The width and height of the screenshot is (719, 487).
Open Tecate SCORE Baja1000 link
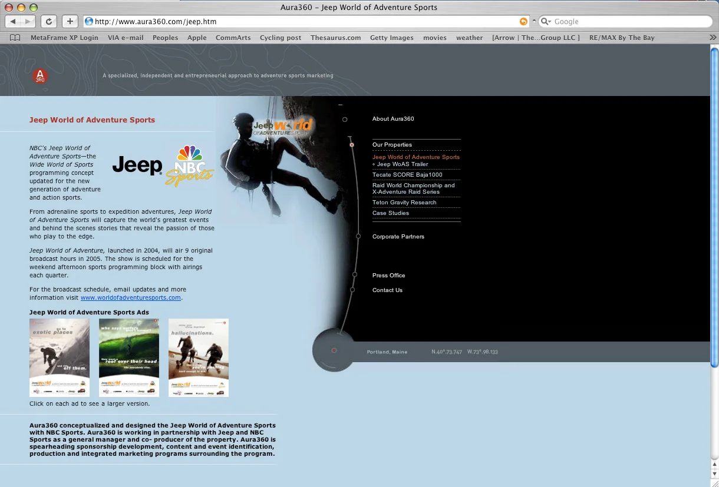(x=407, y=175)
